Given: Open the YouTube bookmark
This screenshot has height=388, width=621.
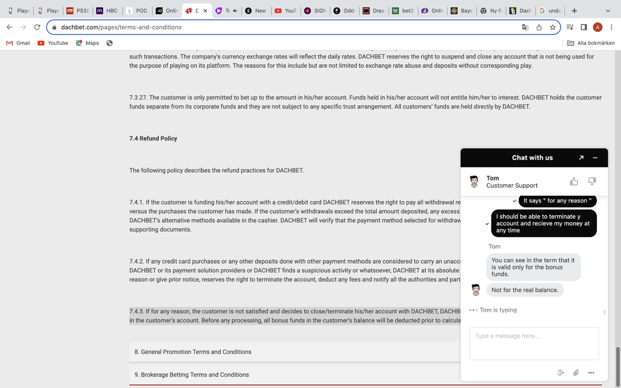Looking at the screenshot, I should point(53,43).
